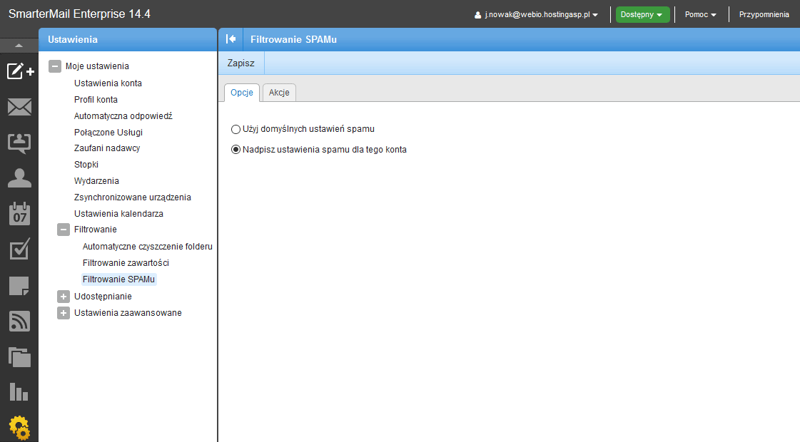
Task: Expand the 'Udostępnianie' tree node
Action: coord(64,297)
